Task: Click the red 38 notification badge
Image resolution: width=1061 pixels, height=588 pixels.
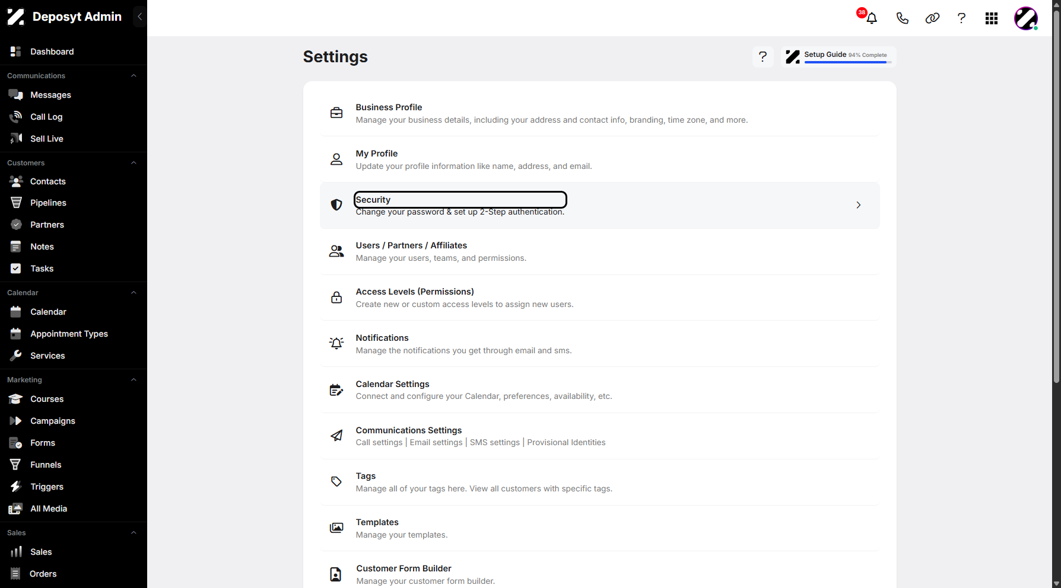Action: (862, 12)
